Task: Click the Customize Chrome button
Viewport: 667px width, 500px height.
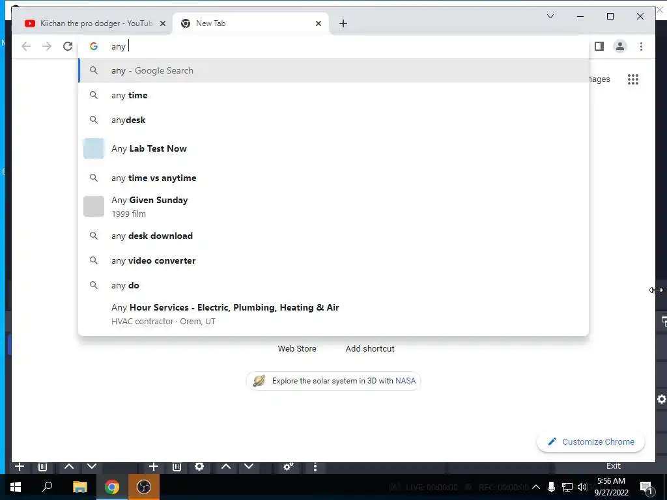Action: [x=591, y=442]
